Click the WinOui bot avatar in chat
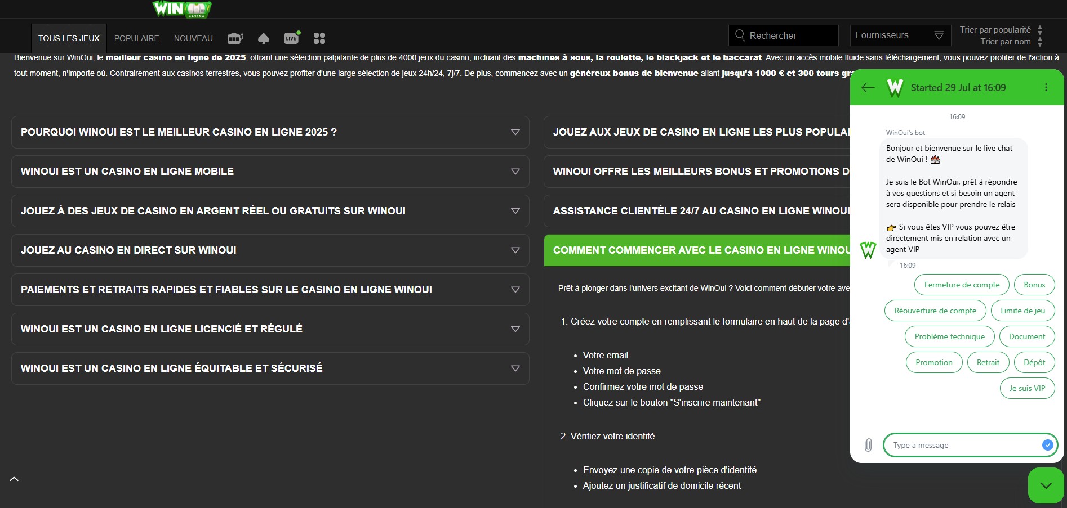Screen dimensions: 1067x508 [868, 250]
